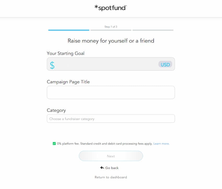Return to dashboard via link

(x=111, y=177)
